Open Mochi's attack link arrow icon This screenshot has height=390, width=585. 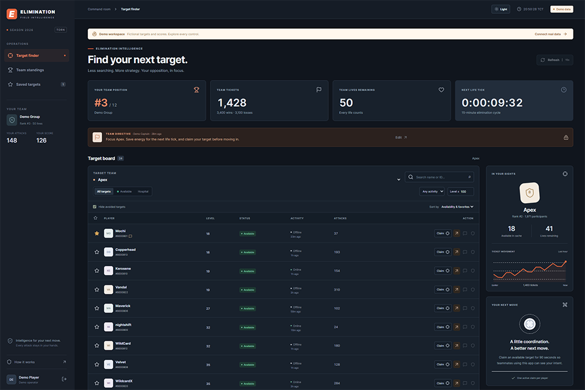tap(457, 233)
